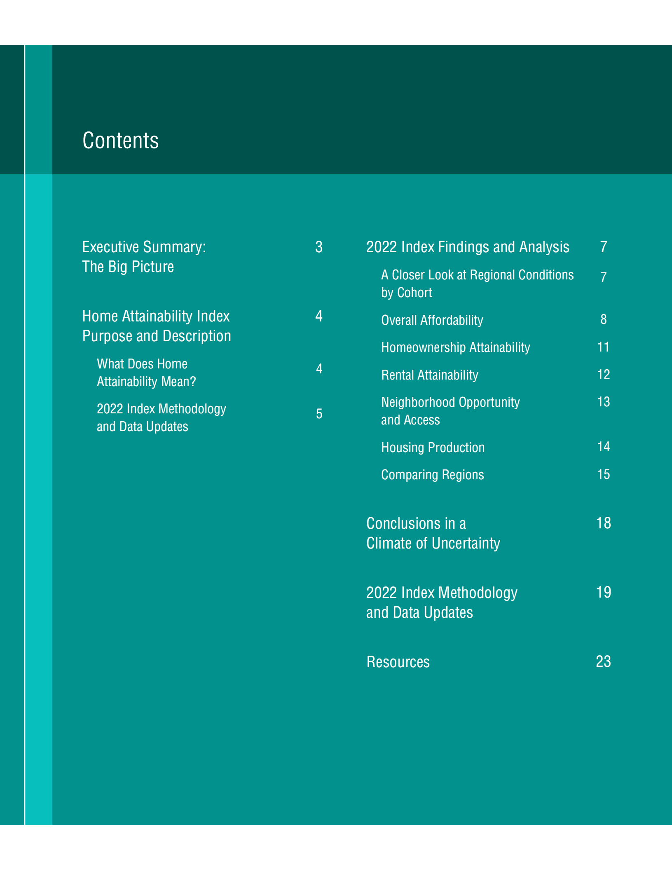Go to Conclusions in a Climate of Uncertainty
This screenshot has width=672, height=870.
click(433, 533)
